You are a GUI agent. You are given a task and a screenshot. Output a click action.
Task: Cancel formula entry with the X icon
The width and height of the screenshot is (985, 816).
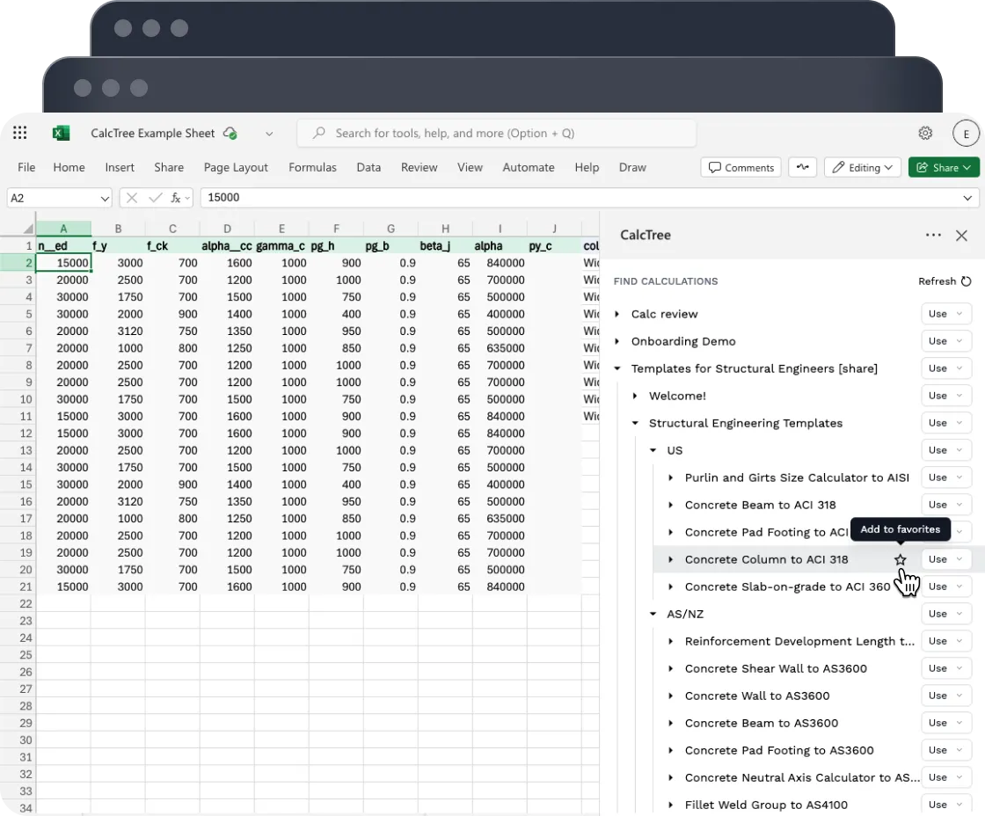131,198
